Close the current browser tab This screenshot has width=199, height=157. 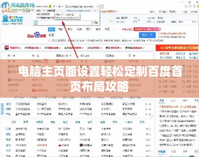coord(97,6)
